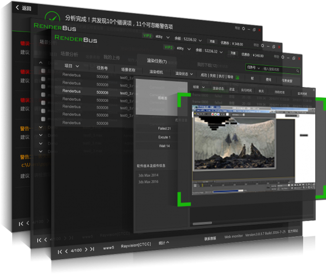Collapse the top Demo group in middle window
Viewport: 326px width, 274px height.
41,63
